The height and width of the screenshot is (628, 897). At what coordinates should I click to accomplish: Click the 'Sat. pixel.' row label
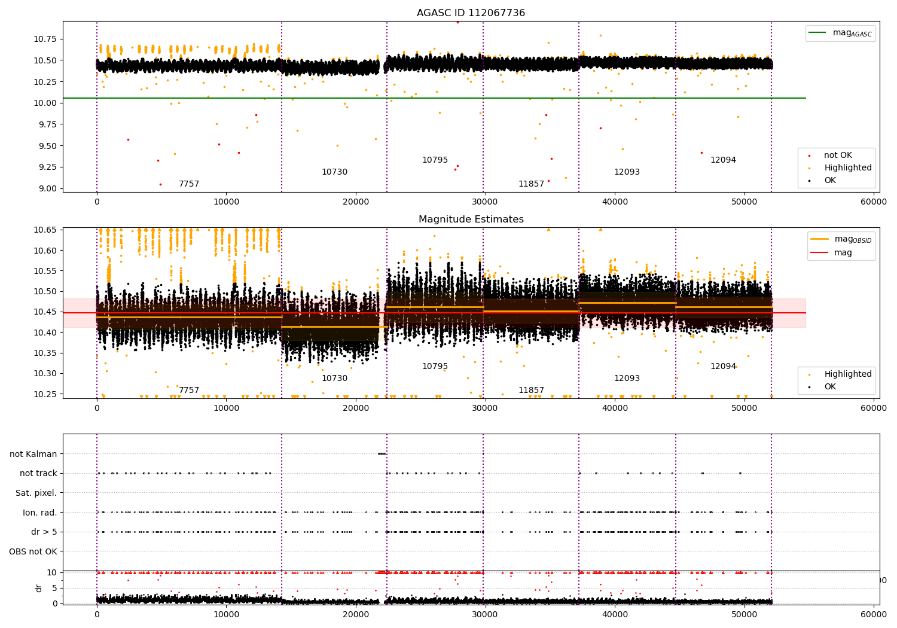tap(36, 493)
